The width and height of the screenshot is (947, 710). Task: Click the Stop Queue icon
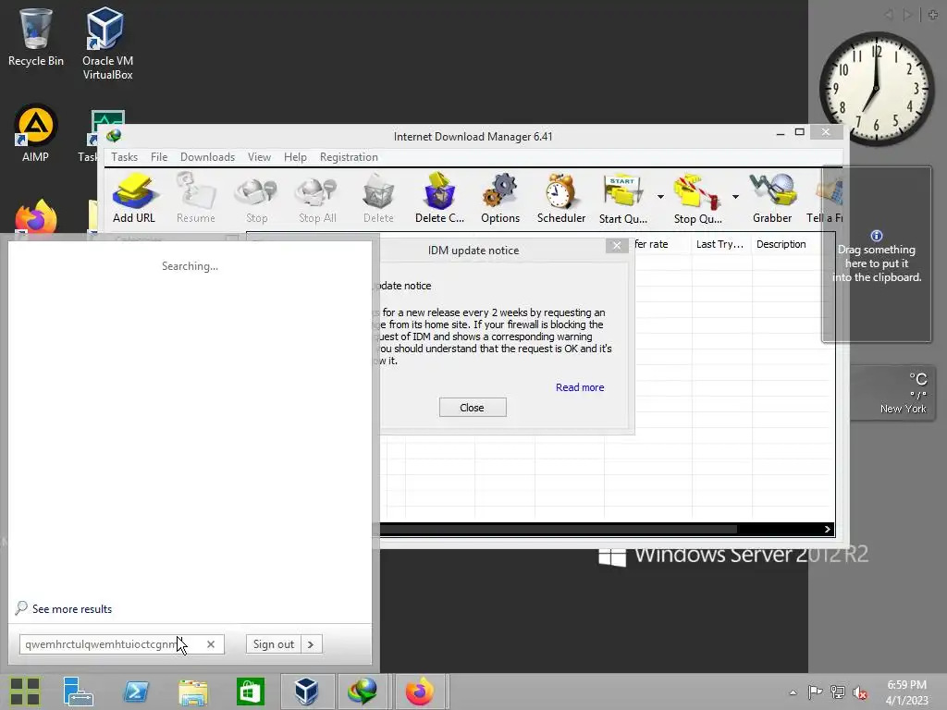697,199
